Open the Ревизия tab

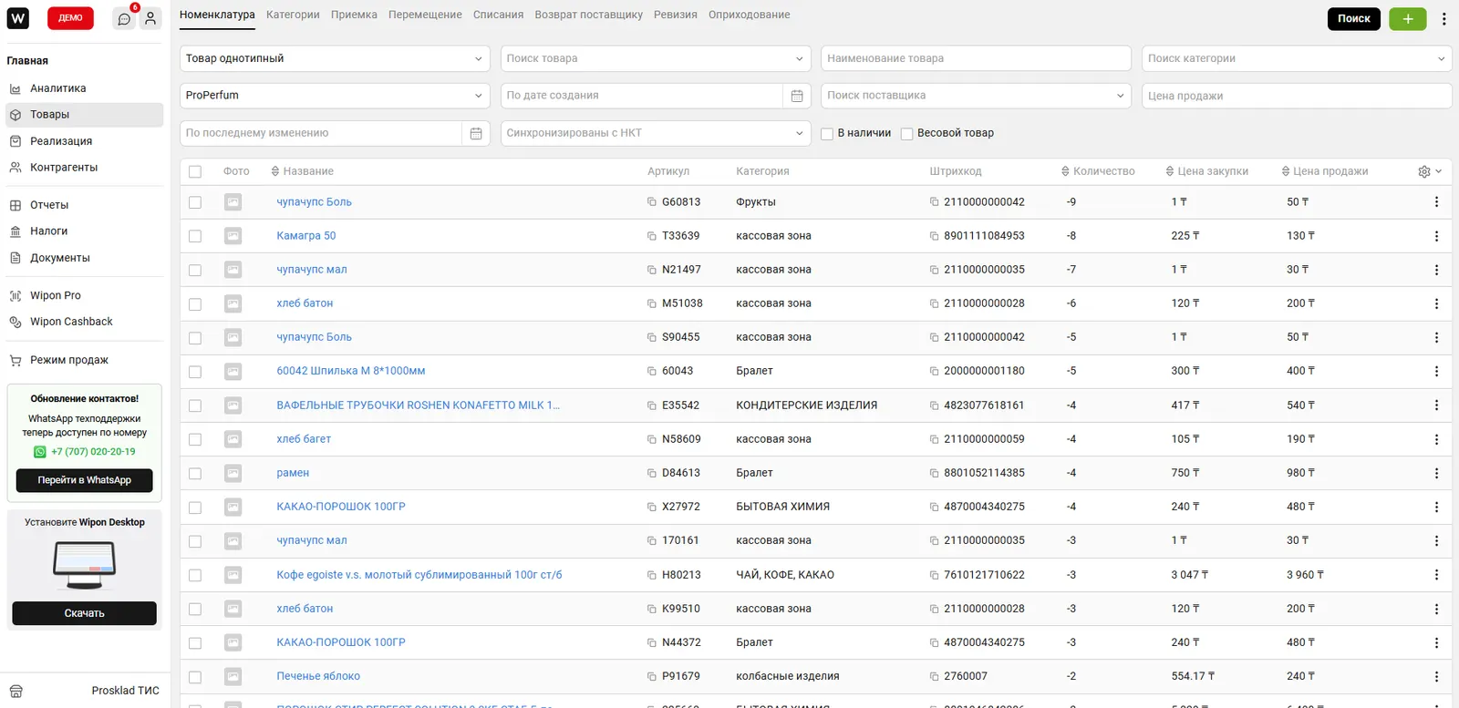[x=675, y=15]
